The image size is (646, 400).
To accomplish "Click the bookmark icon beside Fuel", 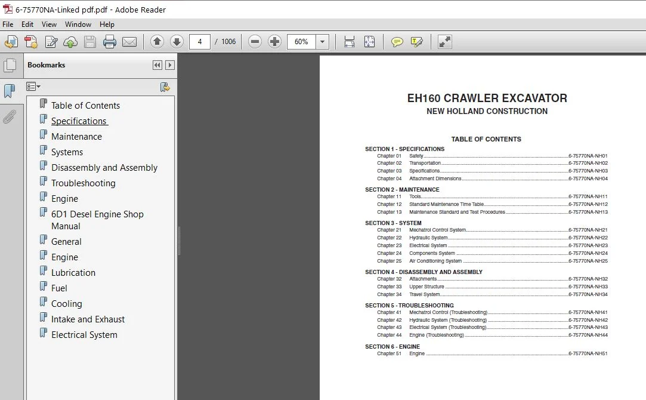I will pos(44,286).
